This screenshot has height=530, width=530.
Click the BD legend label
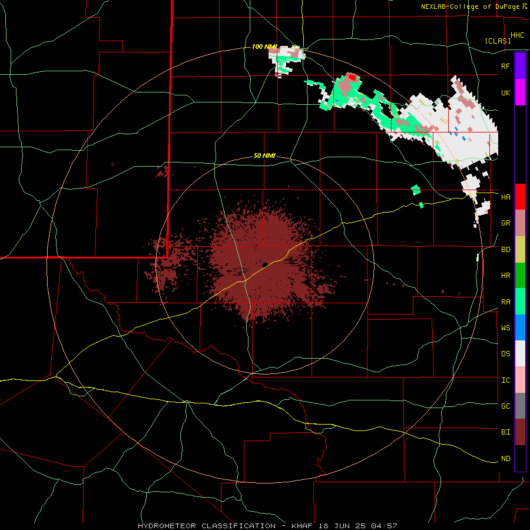(x=505, y=250)
